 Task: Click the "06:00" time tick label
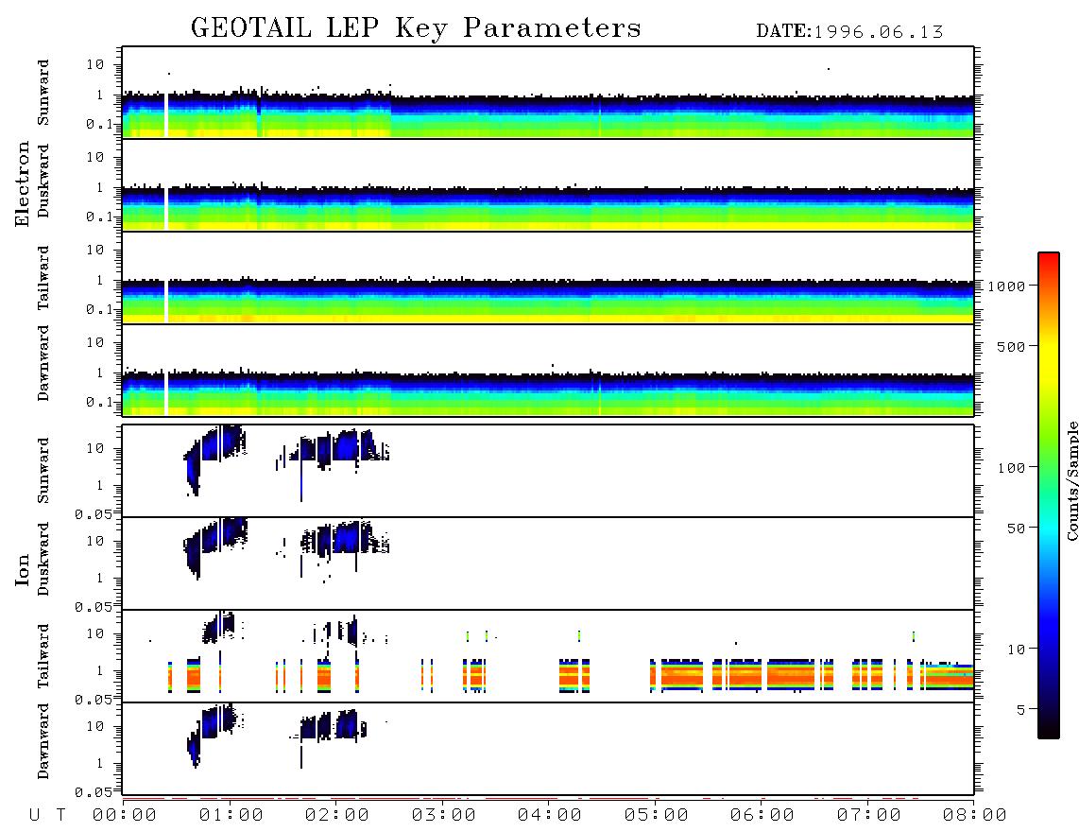pos(762,816)
